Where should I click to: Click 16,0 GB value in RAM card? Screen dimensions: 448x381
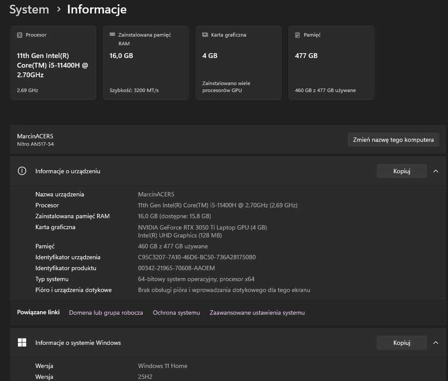tap(121, 56)
